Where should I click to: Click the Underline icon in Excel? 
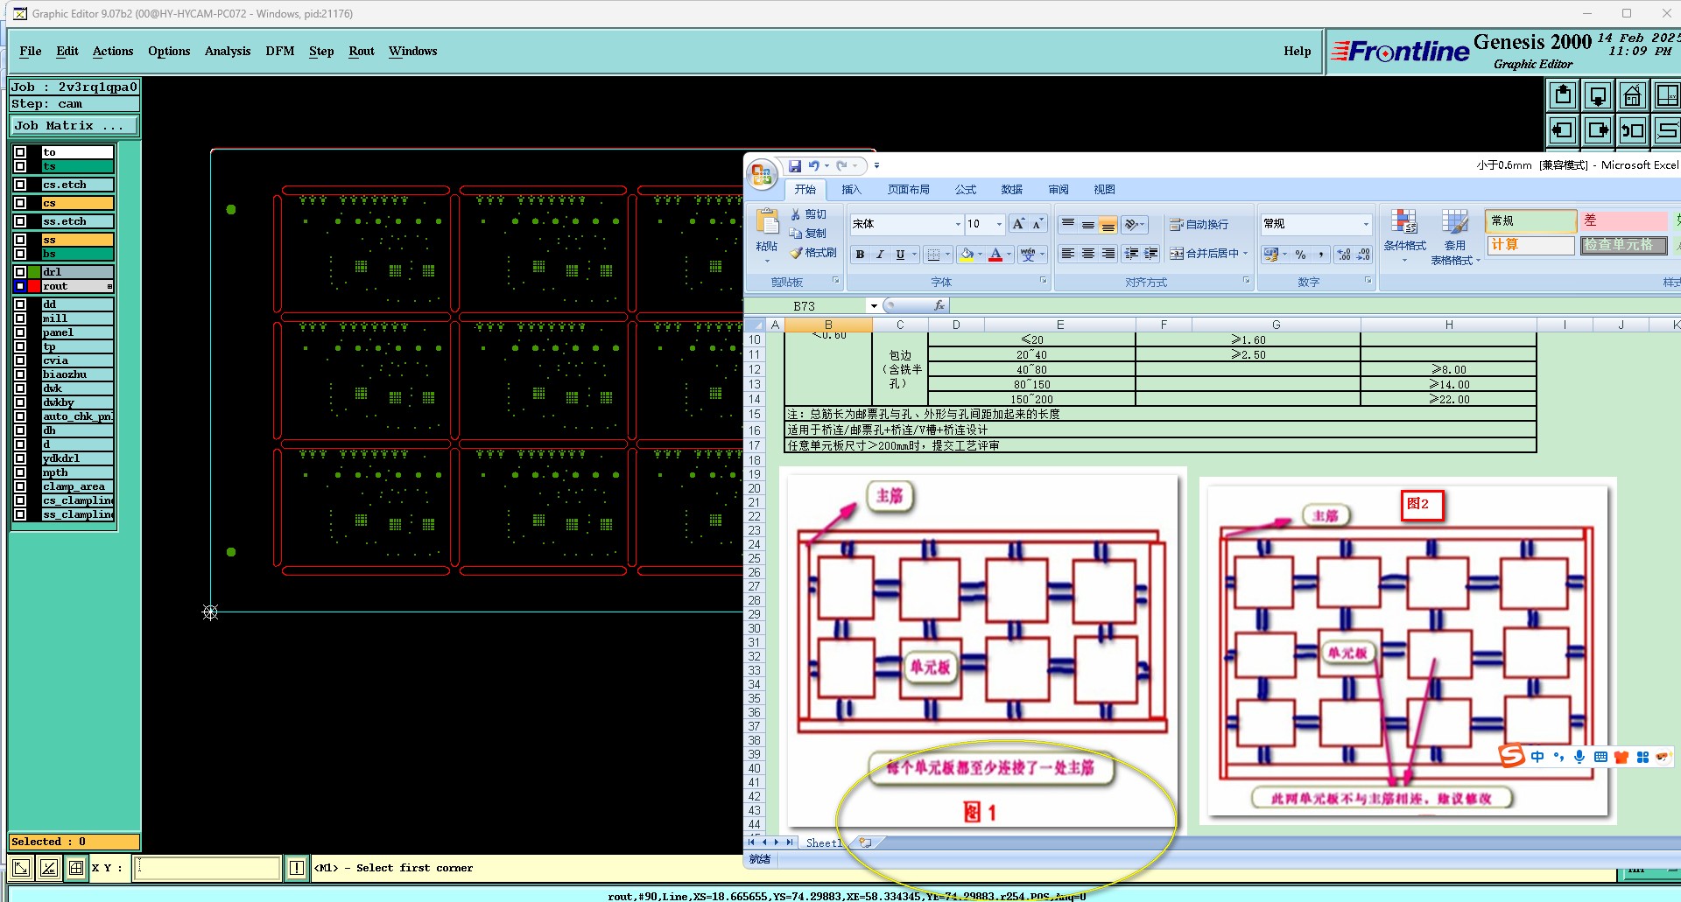point(900,254)
